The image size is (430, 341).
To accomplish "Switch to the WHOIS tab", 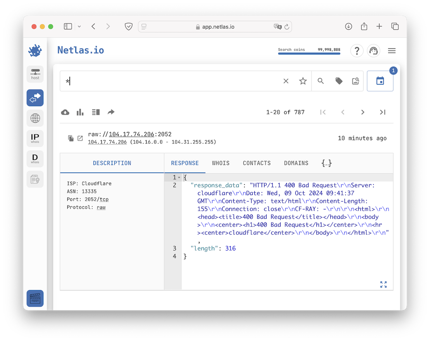I will pos(221,163).
